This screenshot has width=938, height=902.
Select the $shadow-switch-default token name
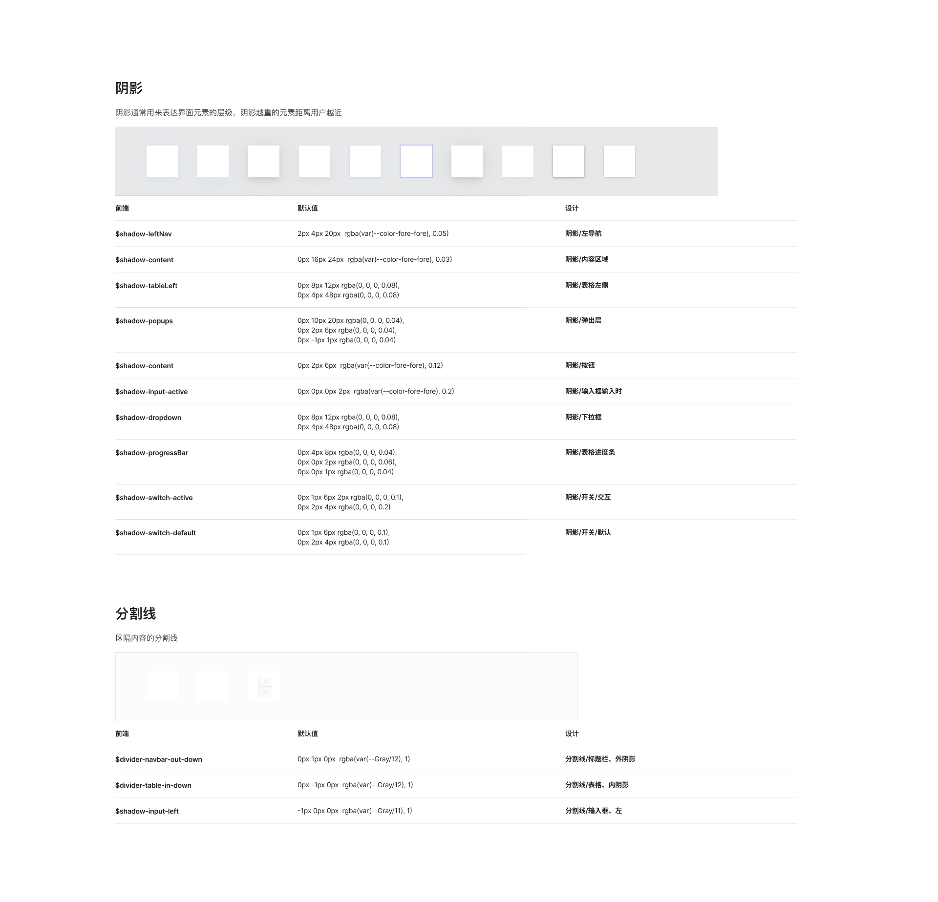(155, 533)
